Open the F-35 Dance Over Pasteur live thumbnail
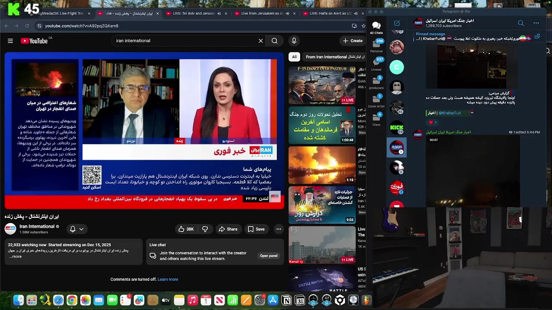The width and height of the screenshot is (552, 310). [322, 85]
